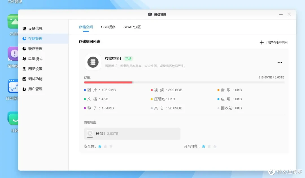Click the 应用 0KB entry
Screen dimensions: 305x178
[x=230, y=99]
